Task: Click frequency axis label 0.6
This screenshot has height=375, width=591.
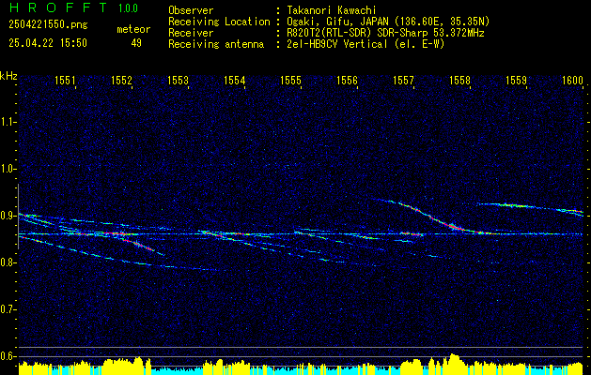Action: point(8,356)
